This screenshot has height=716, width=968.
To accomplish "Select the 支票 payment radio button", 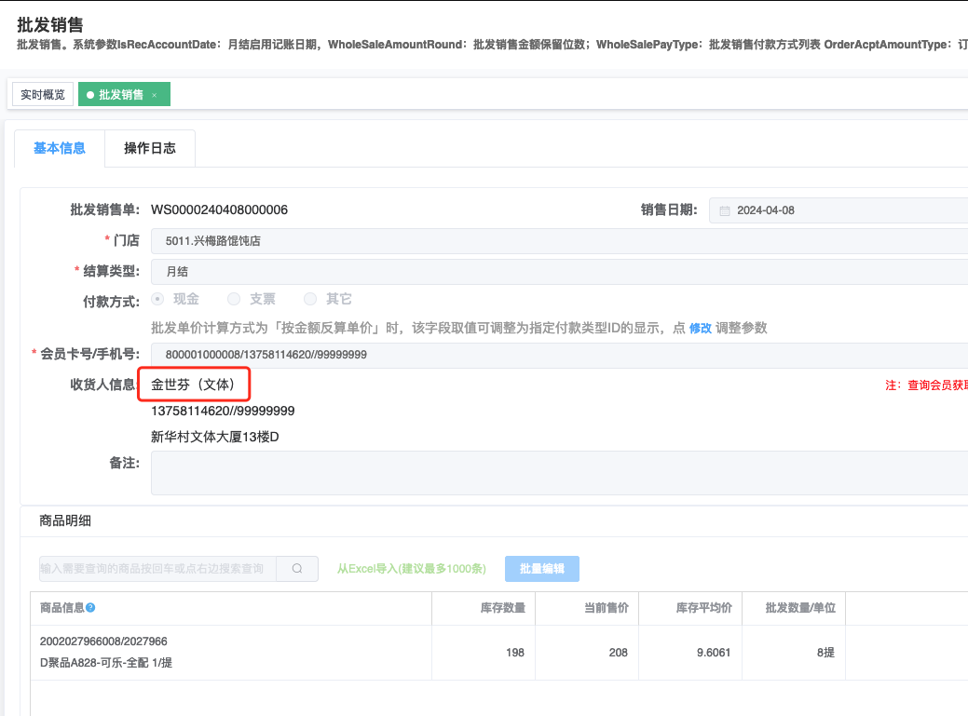I will (234, 299).
